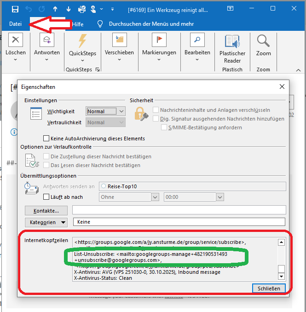Open the Datei menu
The image size is (306, 312).
(15, 24)
